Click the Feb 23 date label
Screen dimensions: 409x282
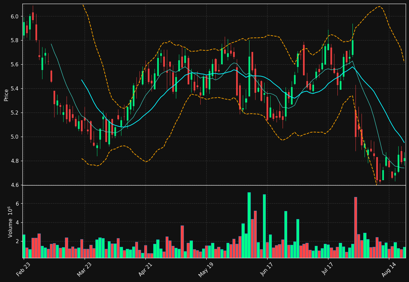pos(23,269)
